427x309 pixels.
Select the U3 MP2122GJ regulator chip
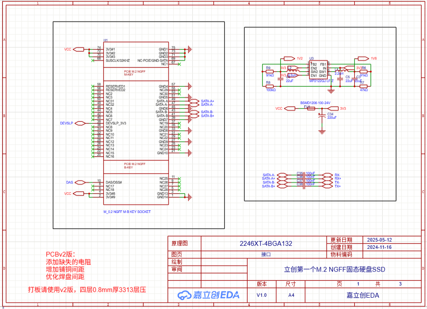(x=318, y=70)
